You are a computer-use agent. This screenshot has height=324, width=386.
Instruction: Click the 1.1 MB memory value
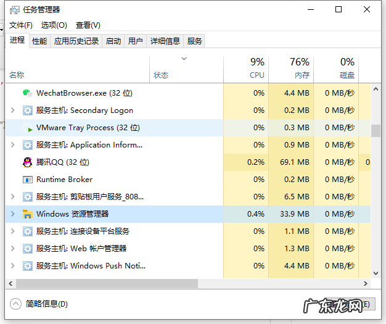pos(297,231)
